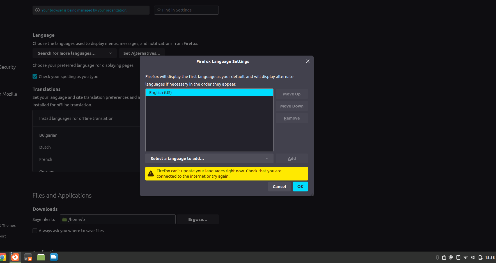Click the battery charging tray icon
Image resolution: width=496 pixels, height=263 pixels.
(480, 257)
